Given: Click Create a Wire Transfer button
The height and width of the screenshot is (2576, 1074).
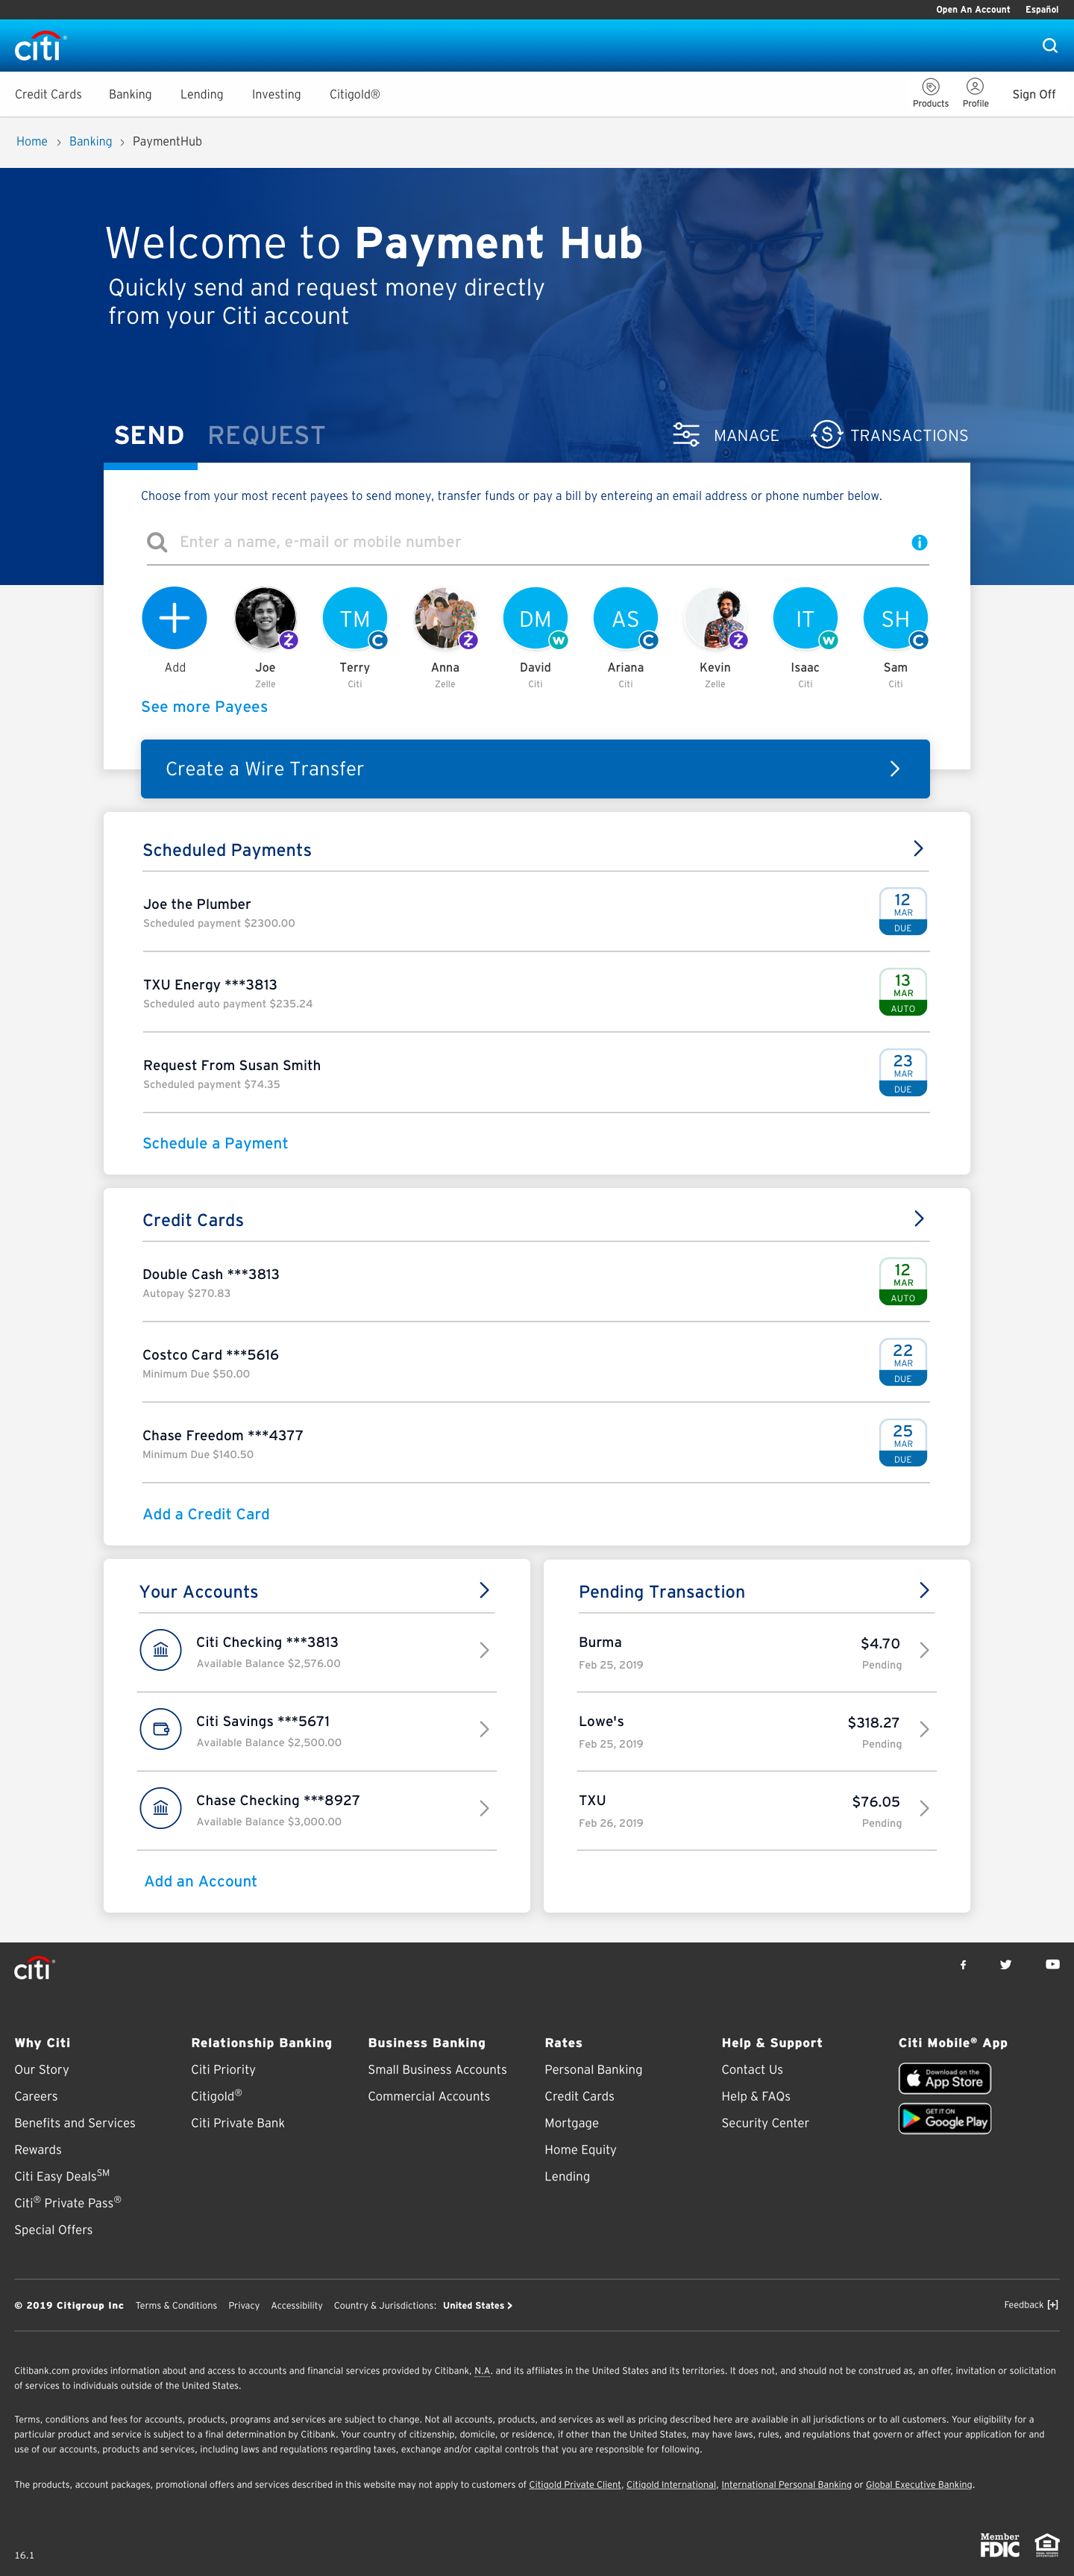Looking at the screenshot, I should click(535, 768).
